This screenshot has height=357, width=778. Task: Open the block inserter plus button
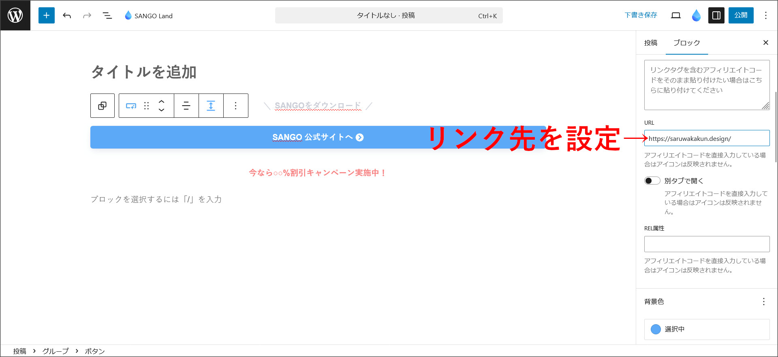(x=47, y=15)
